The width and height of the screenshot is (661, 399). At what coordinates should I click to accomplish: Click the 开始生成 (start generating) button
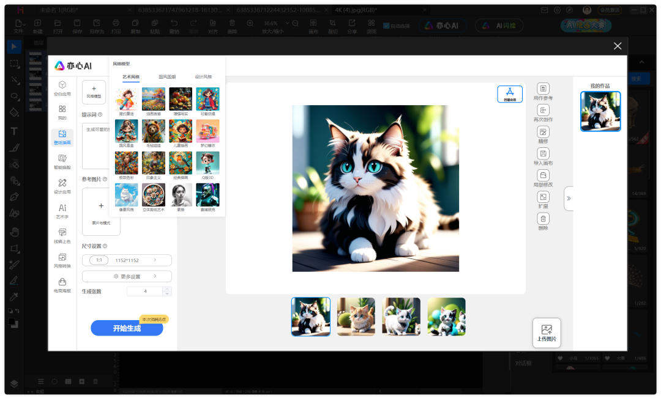click(x=127, y=328)
